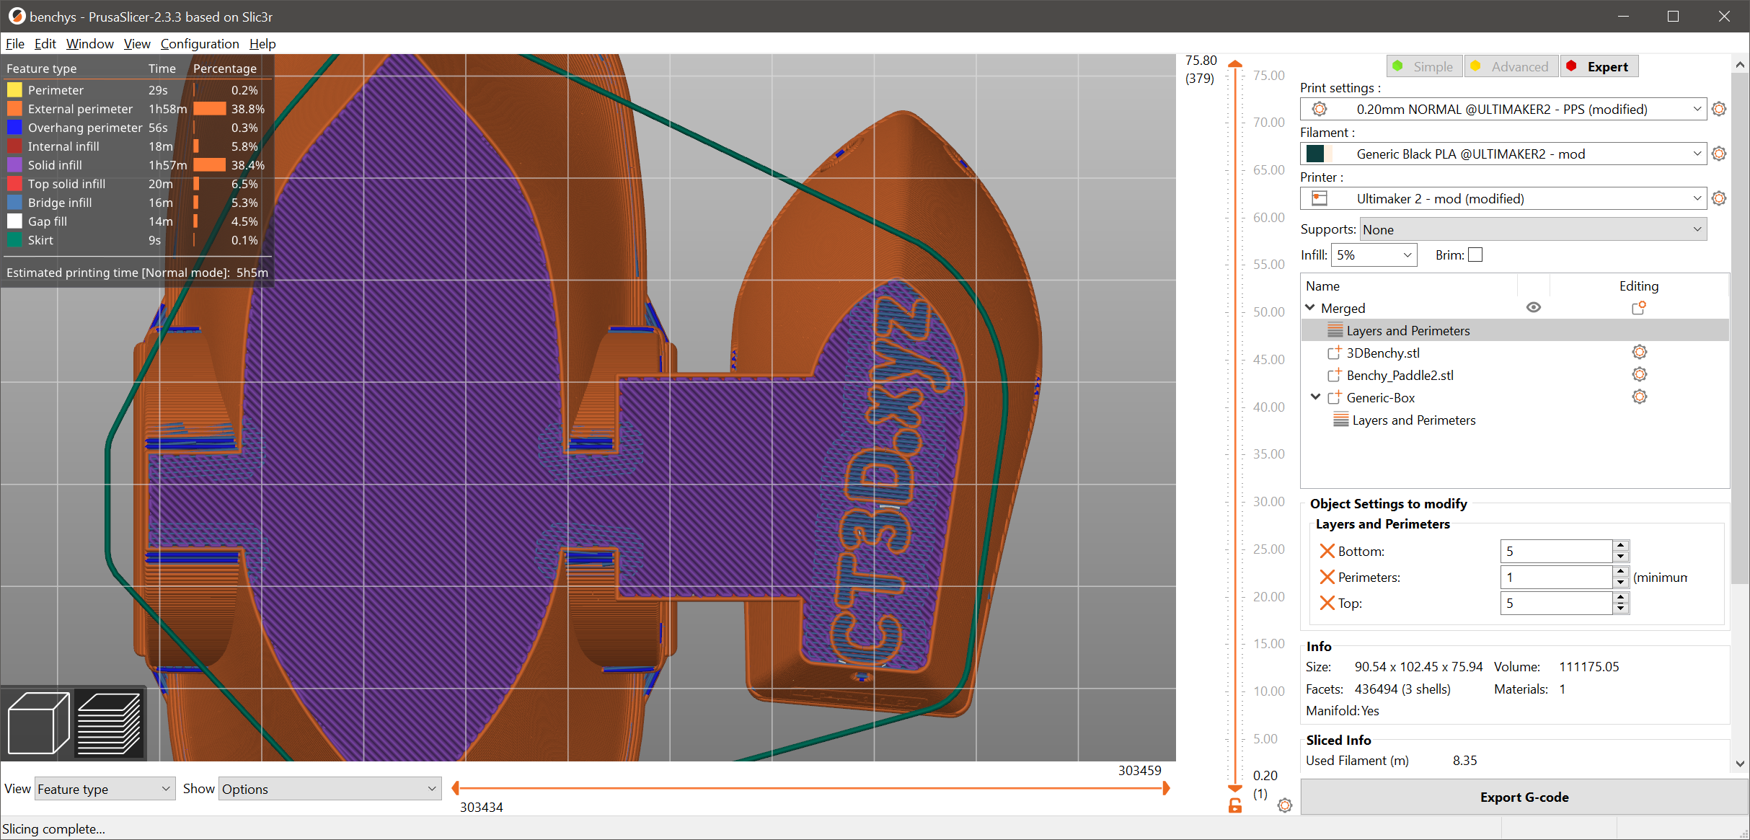Image resolution: width=1750 pixels, height=840 pixels.
Task: Select the sliced layers preview icon
Action: coord(108,722)
